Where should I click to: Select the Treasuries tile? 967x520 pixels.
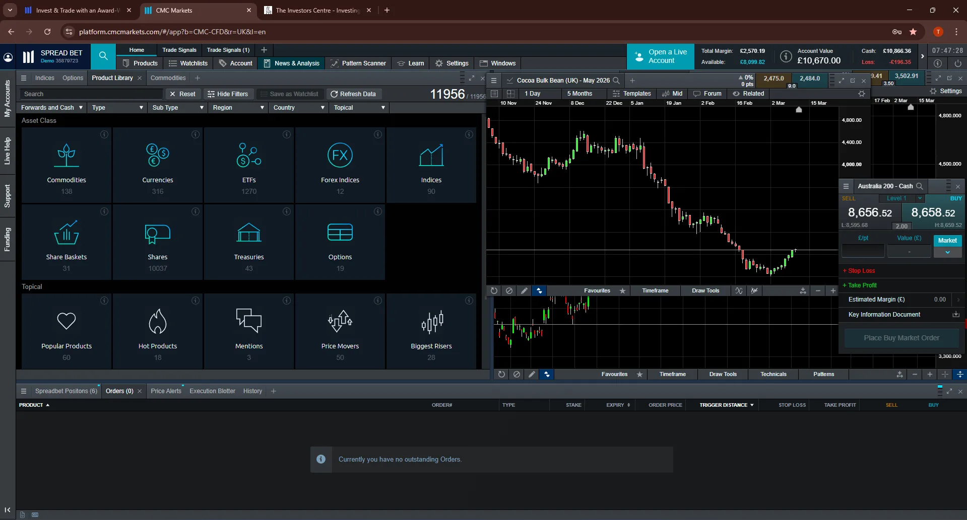[249, 242]
